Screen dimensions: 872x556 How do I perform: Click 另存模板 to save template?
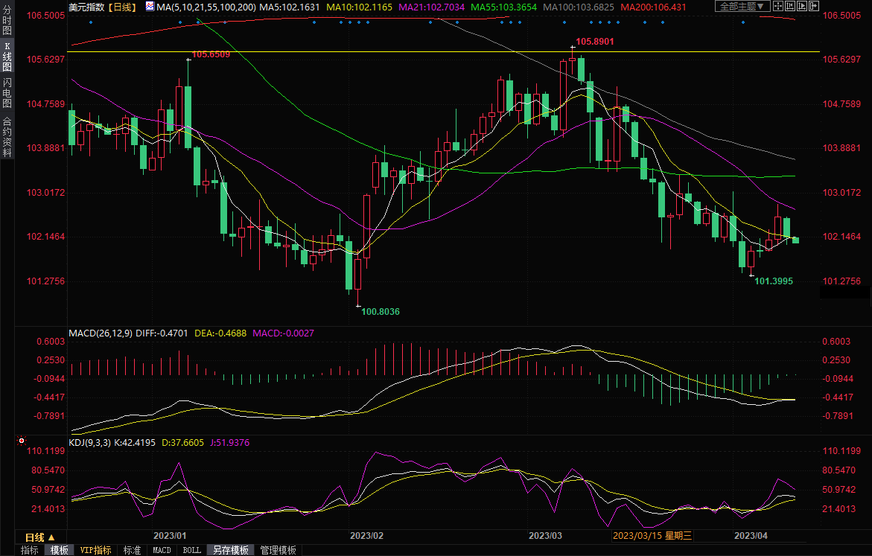[230, 550]
